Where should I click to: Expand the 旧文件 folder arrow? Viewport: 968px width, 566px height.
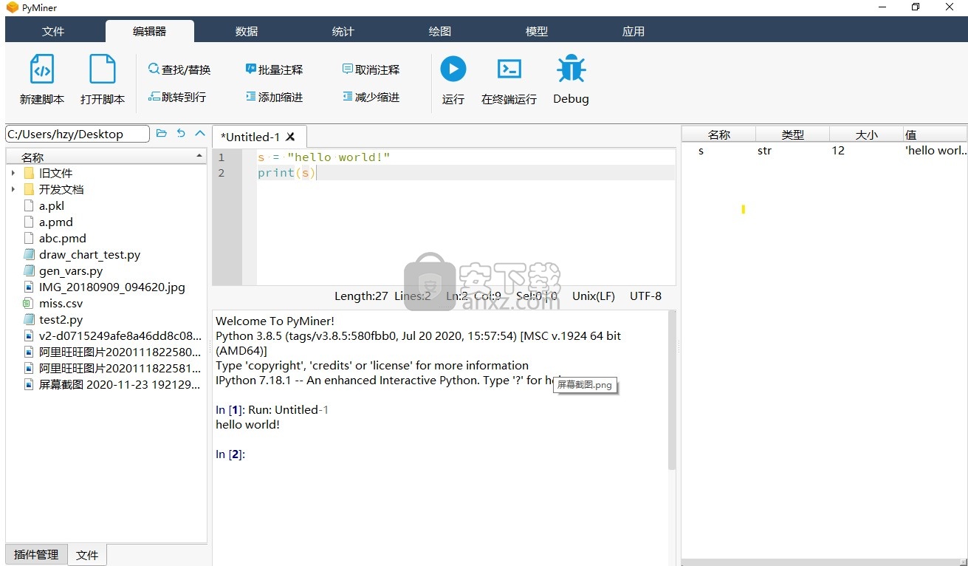(x=13, y=173)
